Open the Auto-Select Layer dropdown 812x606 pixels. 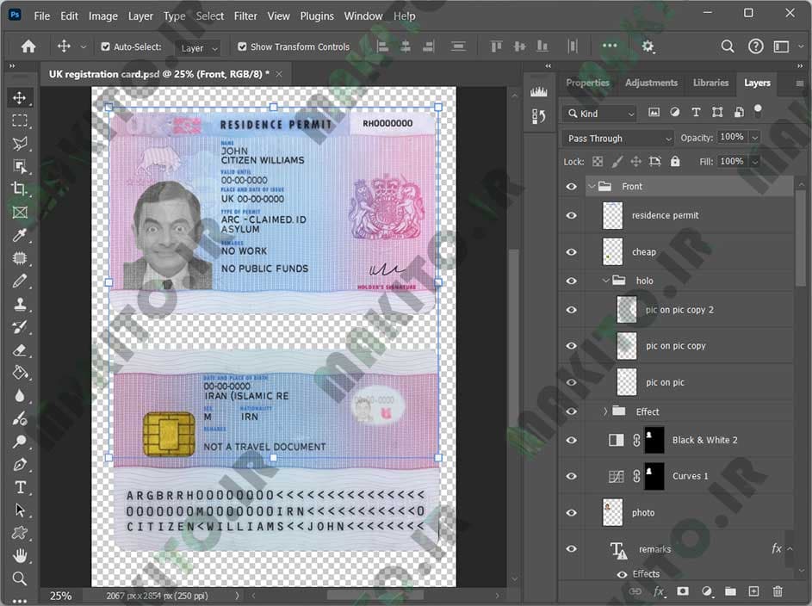tap(198, 48)
